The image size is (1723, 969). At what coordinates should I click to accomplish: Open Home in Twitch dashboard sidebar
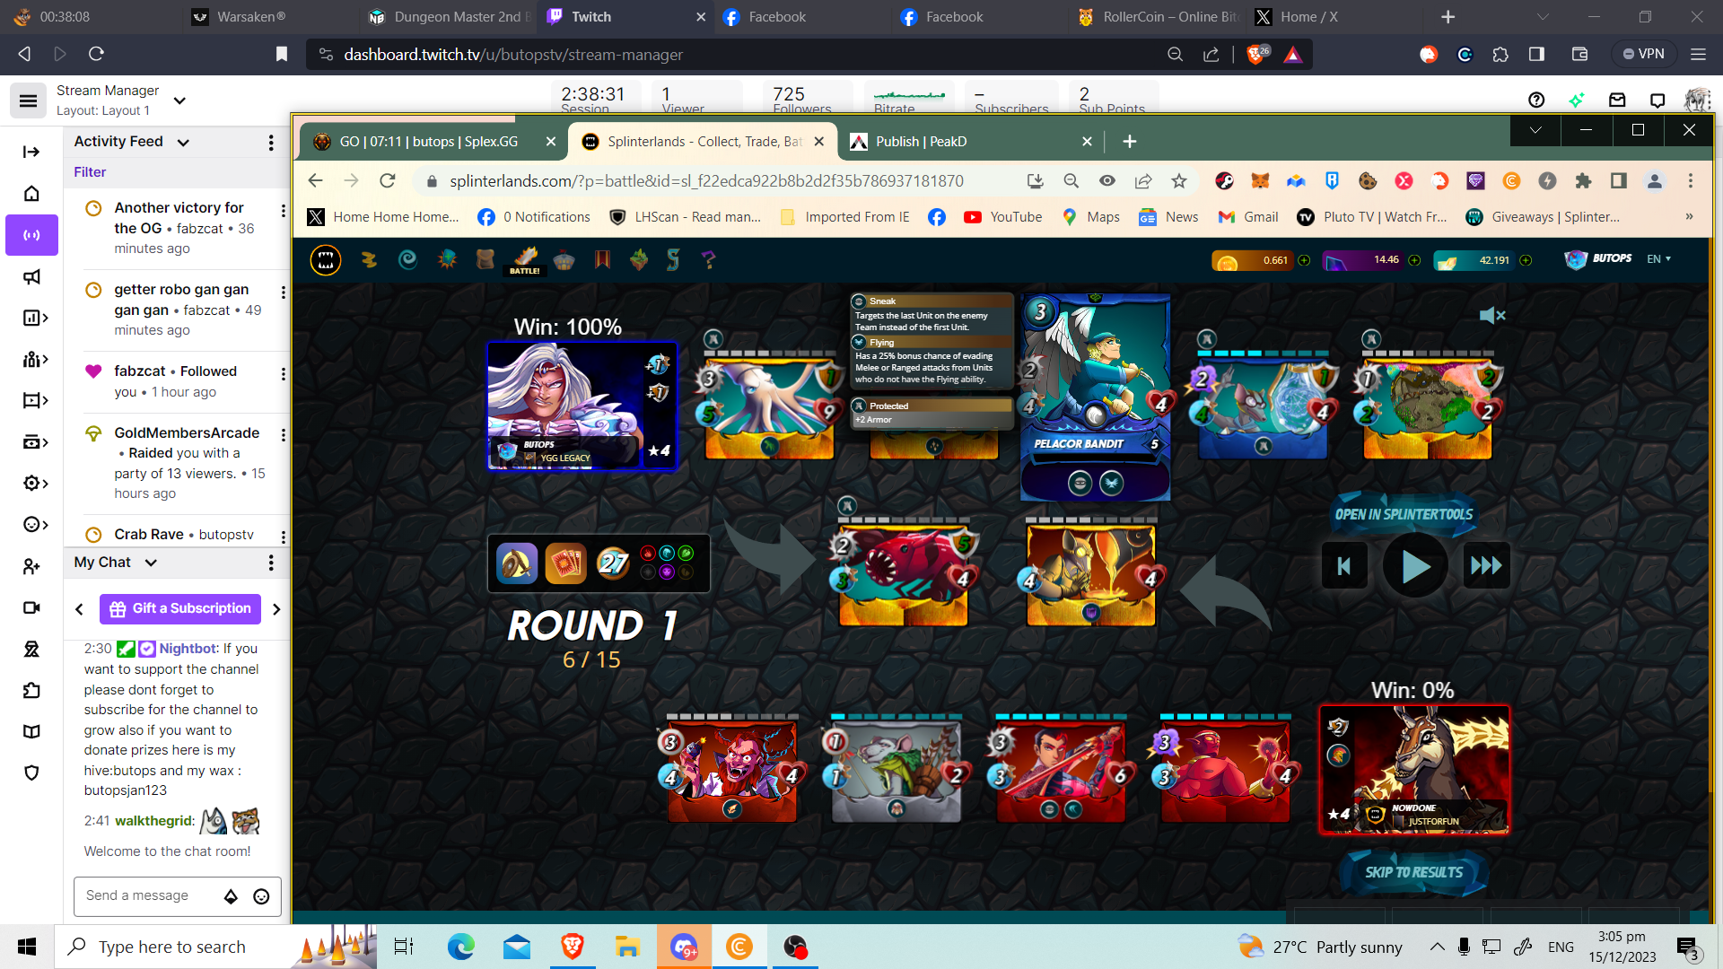[31, 194]
